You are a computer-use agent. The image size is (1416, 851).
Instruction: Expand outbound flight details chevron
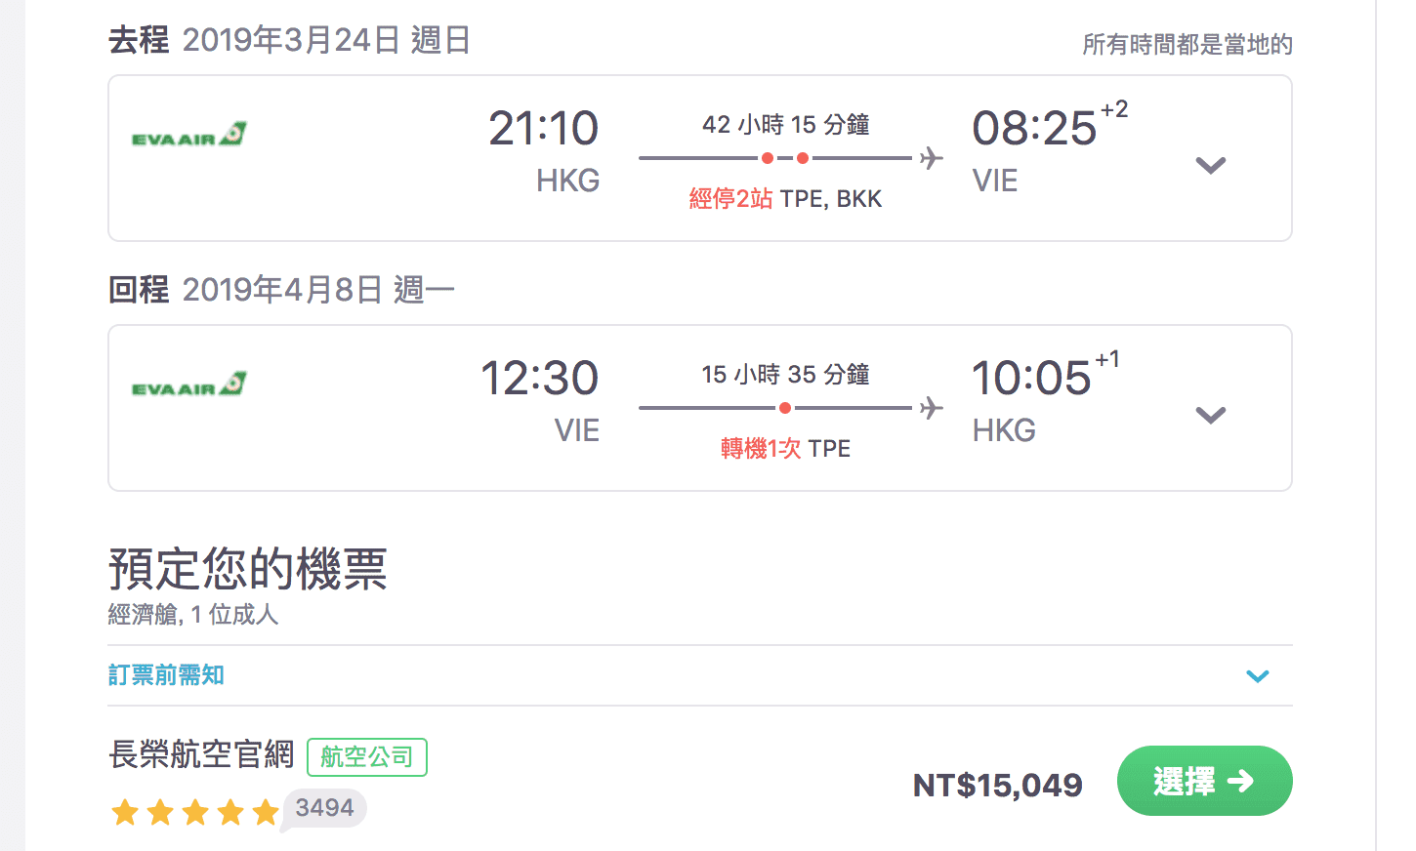[1211, 165]
